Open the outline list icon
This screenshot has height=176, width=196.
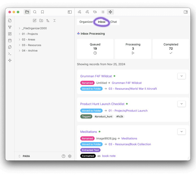[x=103, y=12]
